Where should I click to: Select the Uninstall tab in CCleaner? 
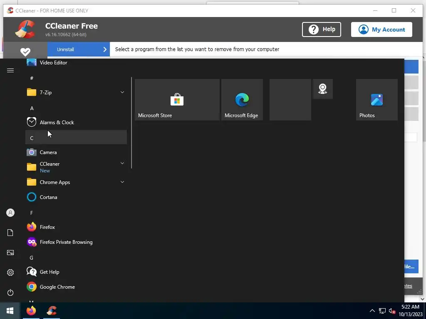[79, 49]
